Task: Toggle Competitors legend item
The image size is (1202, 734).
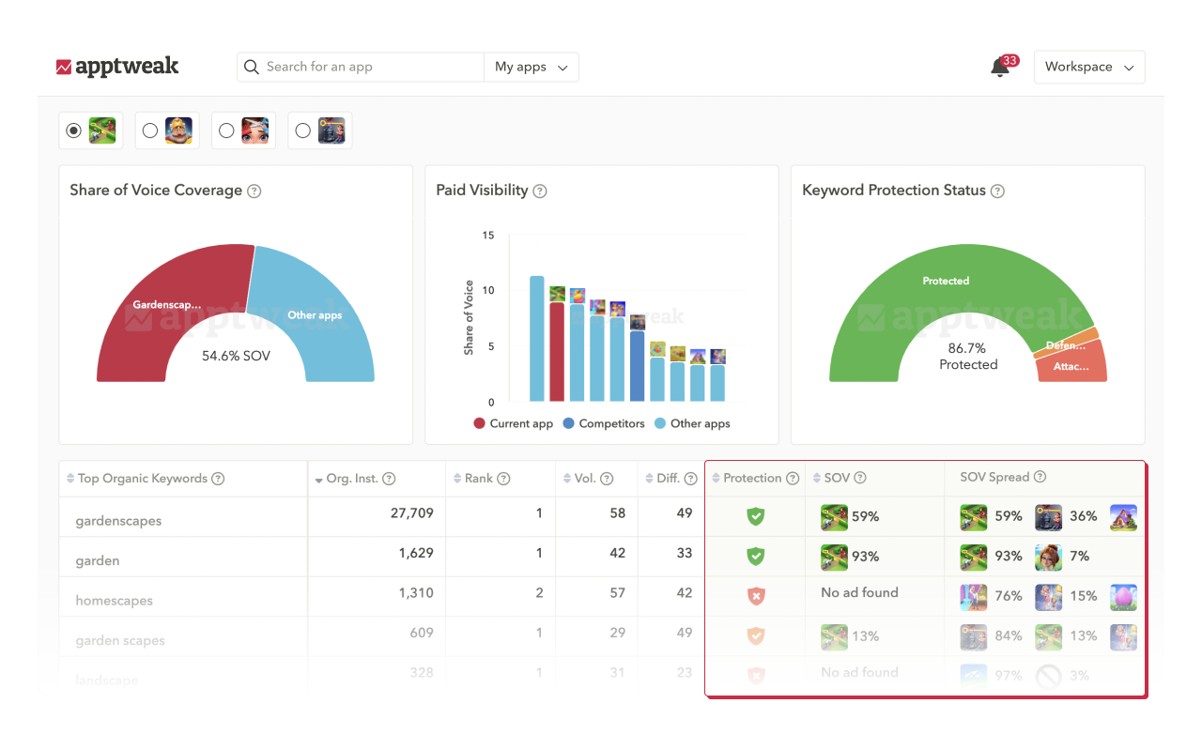Action: (604, 424)
